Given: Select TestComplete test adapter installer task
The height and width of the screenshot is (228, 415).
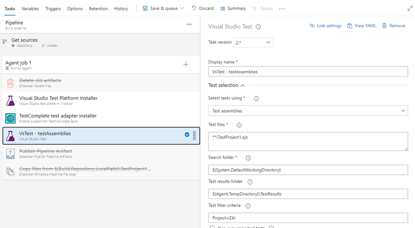Looking at the screenshot, I should (x=58, y=116).
